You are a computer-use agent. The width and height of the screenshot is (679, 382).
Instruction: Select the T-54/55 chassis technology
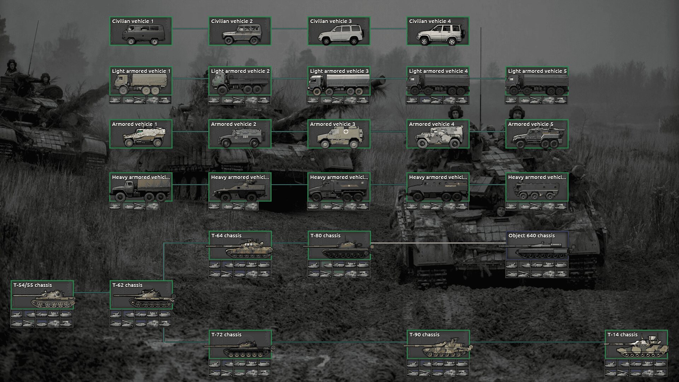(x=42, y=295)
